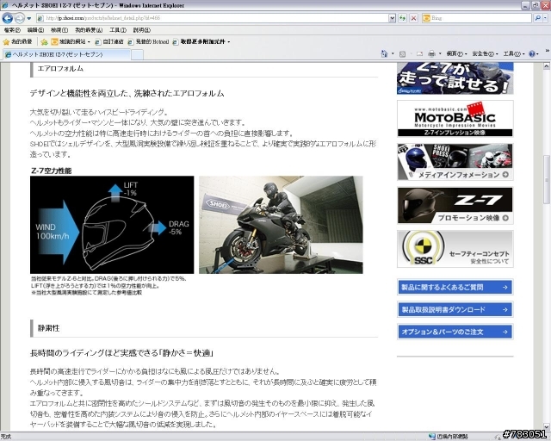The height and width of the screenshot is (441, 551).
Task: Click 製品に関するよくあるご質問 button
Action: coord(455,287)
